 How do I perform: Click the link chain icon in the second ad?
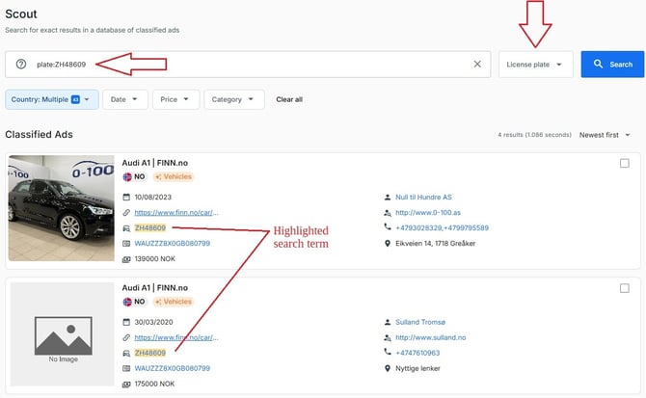[x=126, y=337]
